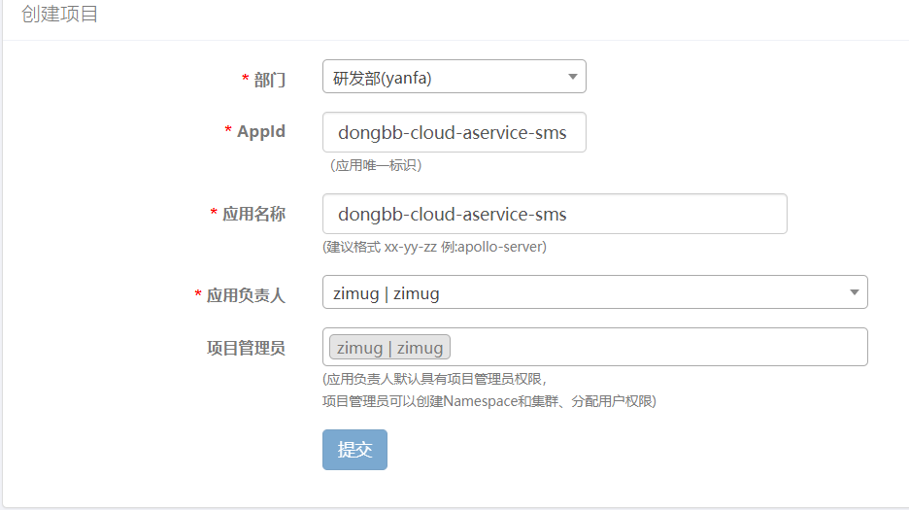This screenshot has width=909, height=510.
Task: Click the empty area of 项目管理员 field
Action: [x=660, y=348]
